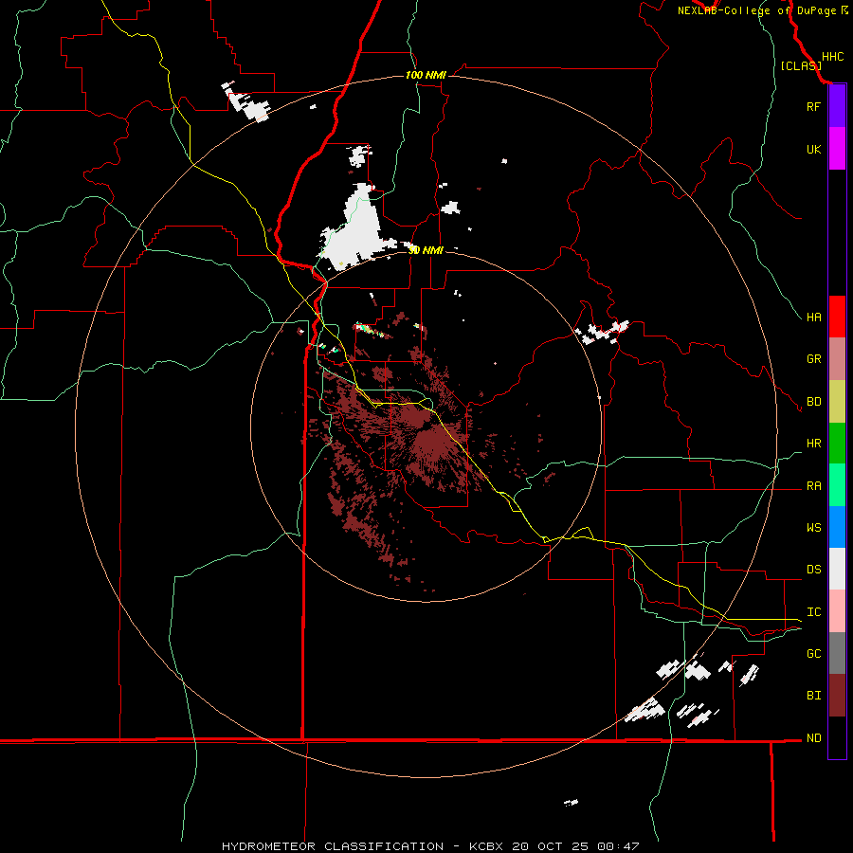The image size is (853, 853).
Task: Click the 'HR' legend label
Action: pos(813,444)
